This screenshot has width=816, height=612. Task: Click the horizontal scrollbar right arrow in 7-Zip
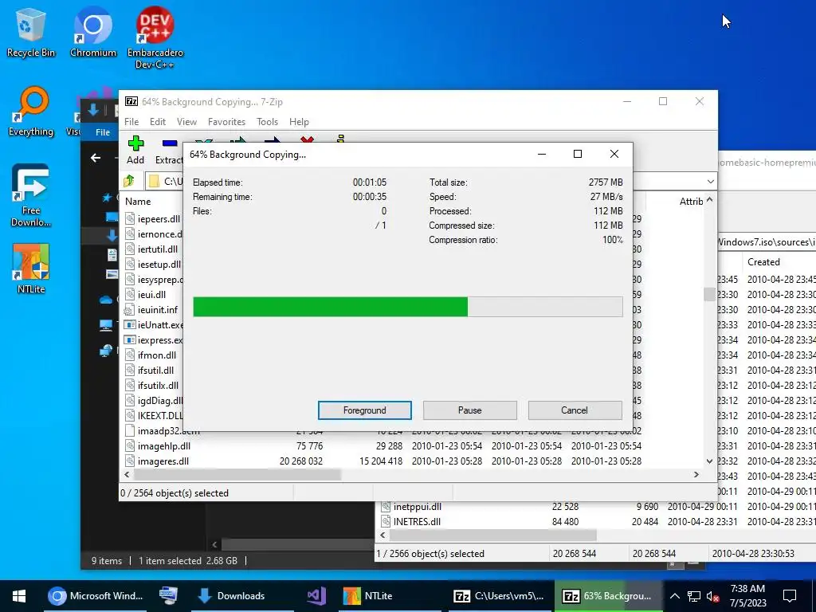pyautogui.click(x=696, y=475)
